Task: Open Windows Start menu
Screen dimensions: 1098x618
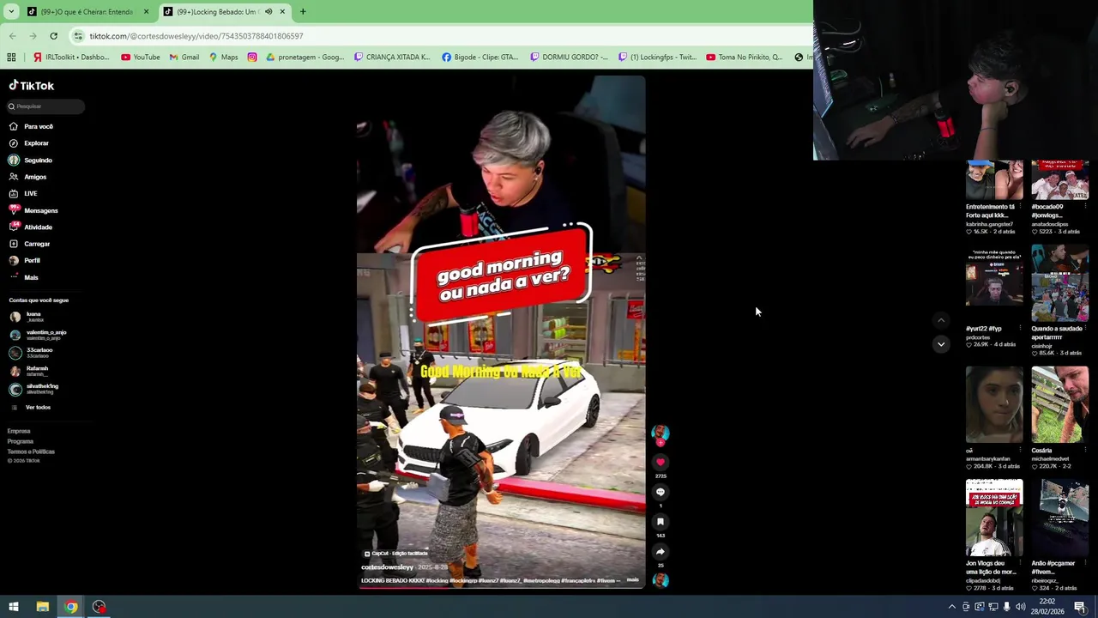Action: [14, 607]
